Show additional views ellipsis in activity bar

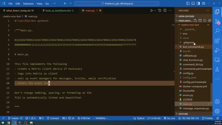pyautogui.click(x=217, y=79)
